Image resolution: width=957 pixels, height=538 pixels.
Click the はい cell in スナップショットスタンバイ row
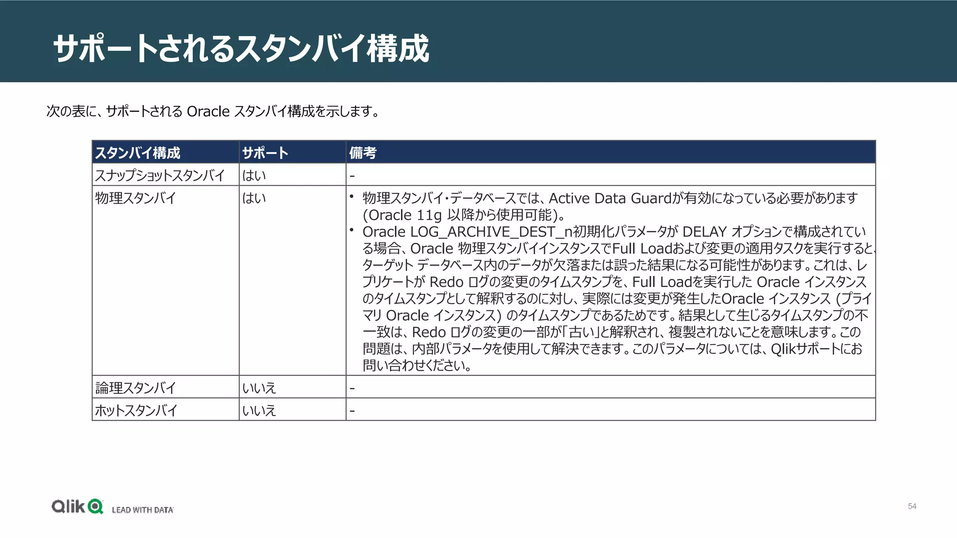[x=293, y=175]
